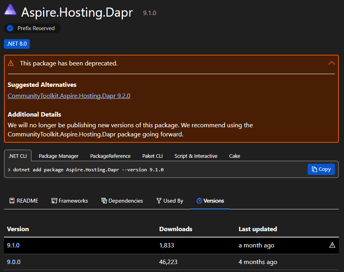The width and height of the screenshot is (344, 272).
Task: Select the .NET 8.0 framework badge
Action: [17, 44]
